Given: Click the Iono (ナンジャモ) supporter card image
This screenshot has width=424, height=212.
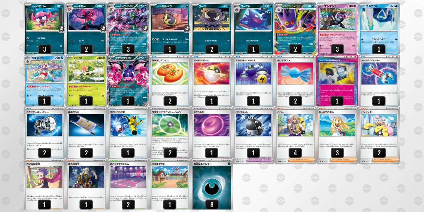Looking at the screenshot, I should point(379,125).
